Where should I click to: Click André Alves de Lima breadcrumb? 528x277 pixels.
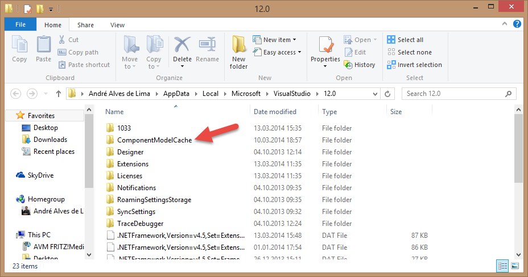coord(119,94)
